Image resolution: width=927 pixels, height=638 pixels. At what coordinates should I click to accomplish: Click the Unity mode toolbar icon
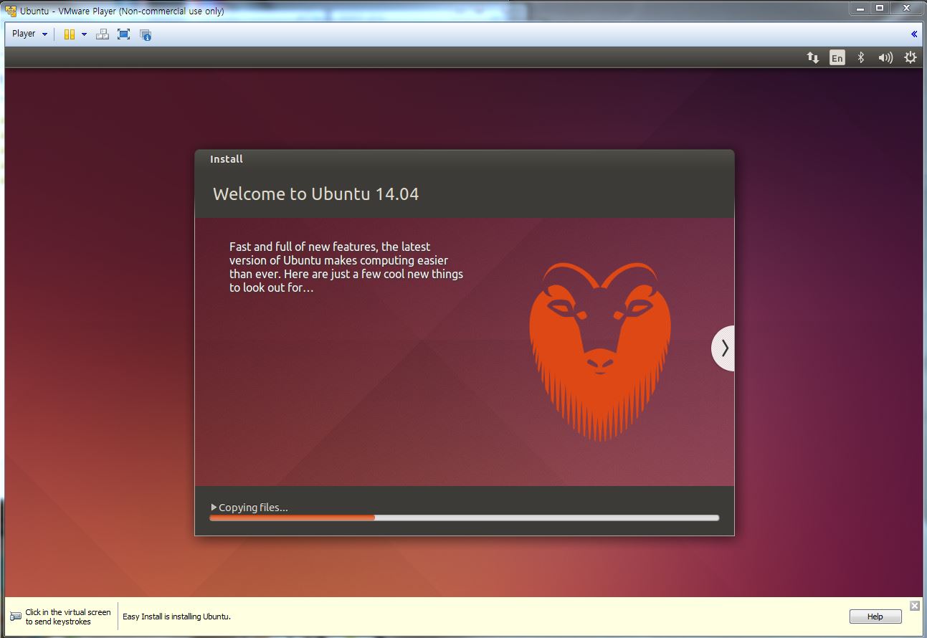coord(146,34)
